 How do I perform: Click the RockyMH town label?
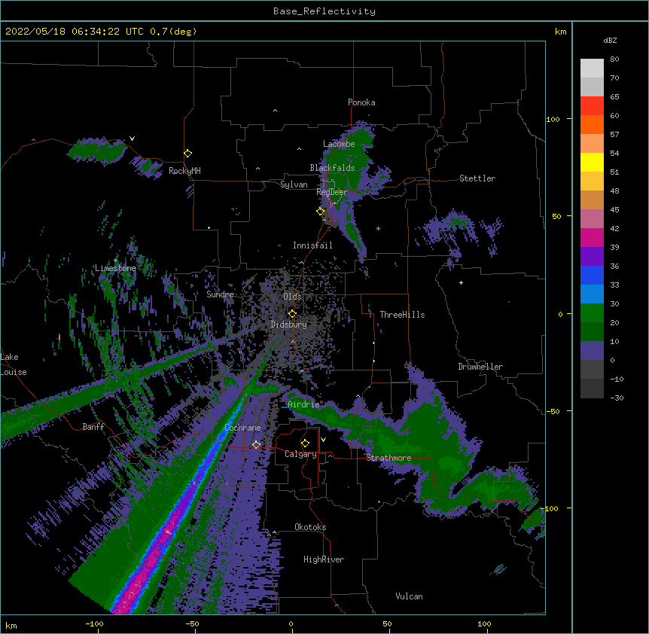184,171
